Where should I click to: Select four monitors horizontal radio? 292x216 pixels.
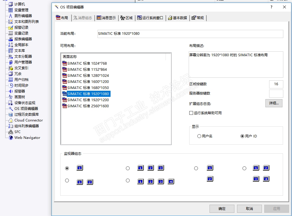pyautogui.click(x=128, y=181)
